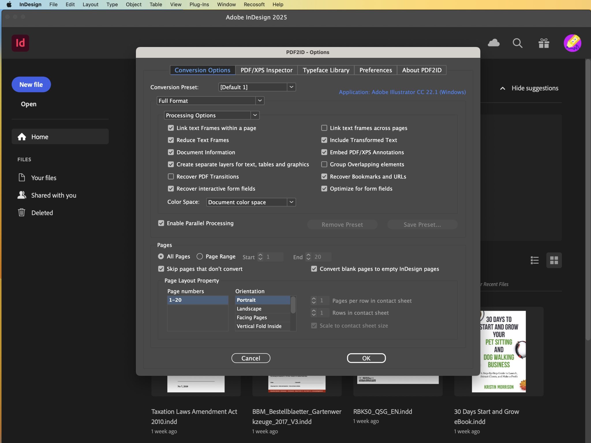Open the gift/promotions icon
Screen dimensions: 591x443
click(544, 43)
